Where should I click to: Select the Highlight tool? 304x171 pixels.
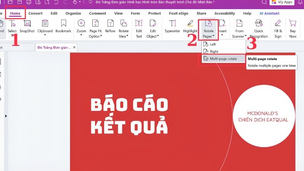190,26
